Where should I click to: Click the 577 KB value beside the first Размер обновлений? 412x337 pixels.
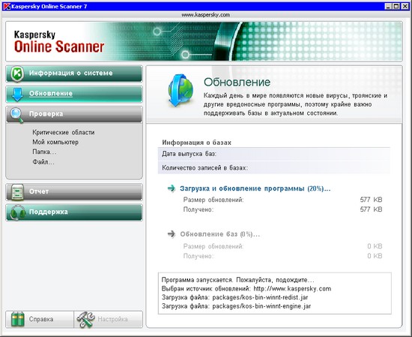click(x=371, y=200)
